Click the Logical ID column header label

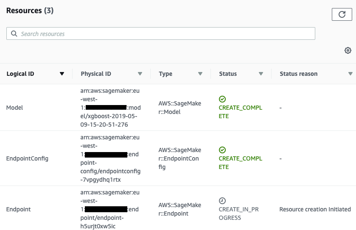pyautogui.click(x=20, y=74)
